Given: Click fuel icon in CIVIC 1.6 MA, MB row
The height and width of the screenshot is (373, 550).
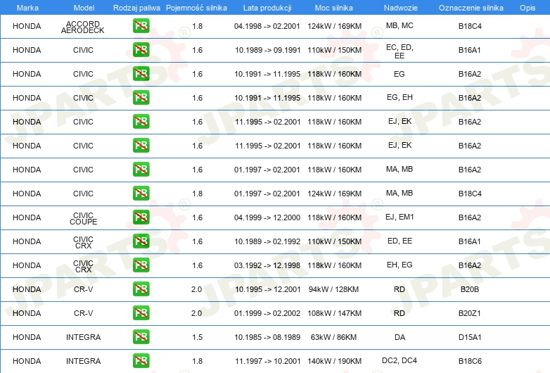Looking at the screenshot, I should point(141,170).
